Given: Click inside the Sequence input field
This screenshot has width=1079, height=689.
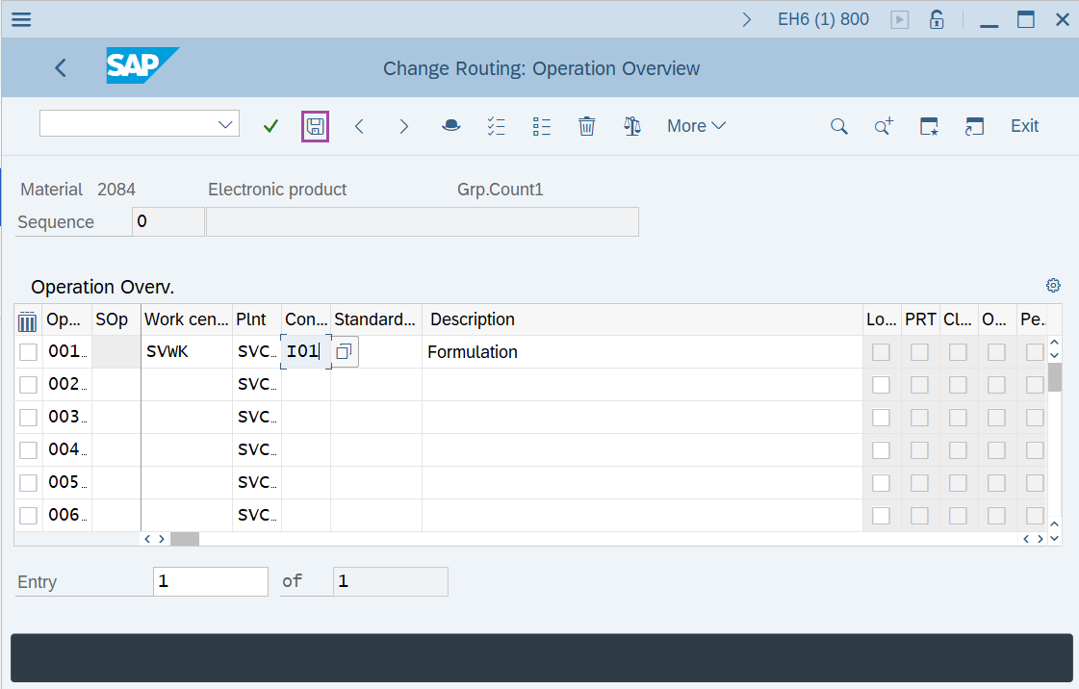Looking at the screenshot, I should coord(167,221).
